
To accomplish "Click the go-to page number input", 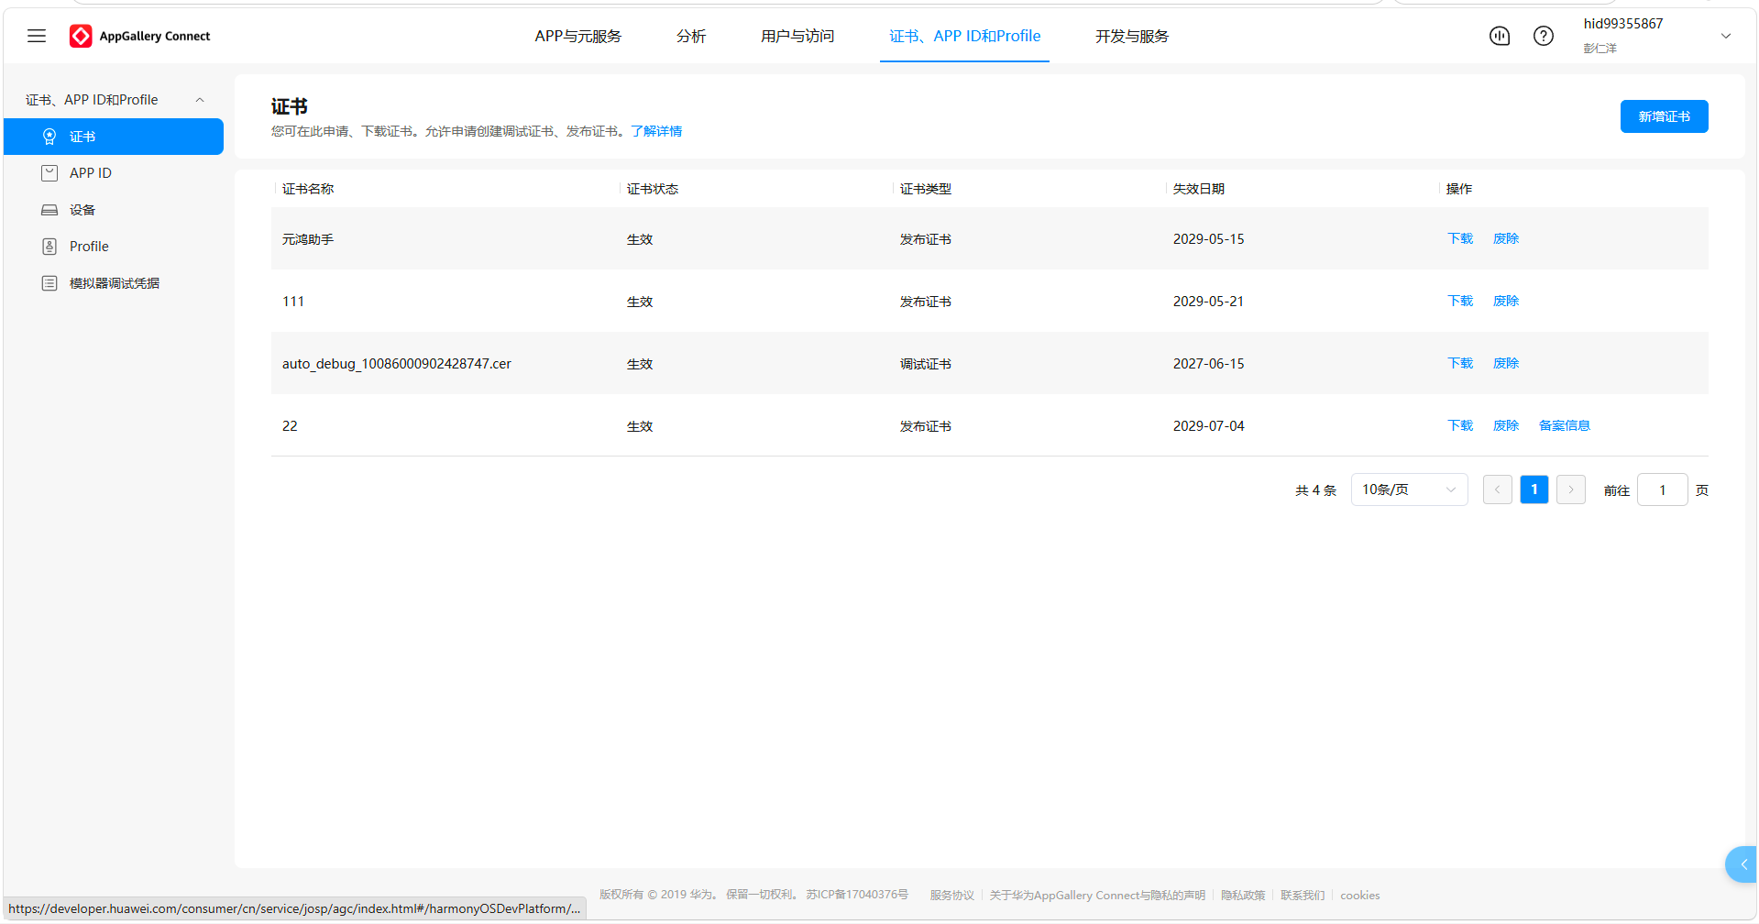I will tap(1663, 489).
